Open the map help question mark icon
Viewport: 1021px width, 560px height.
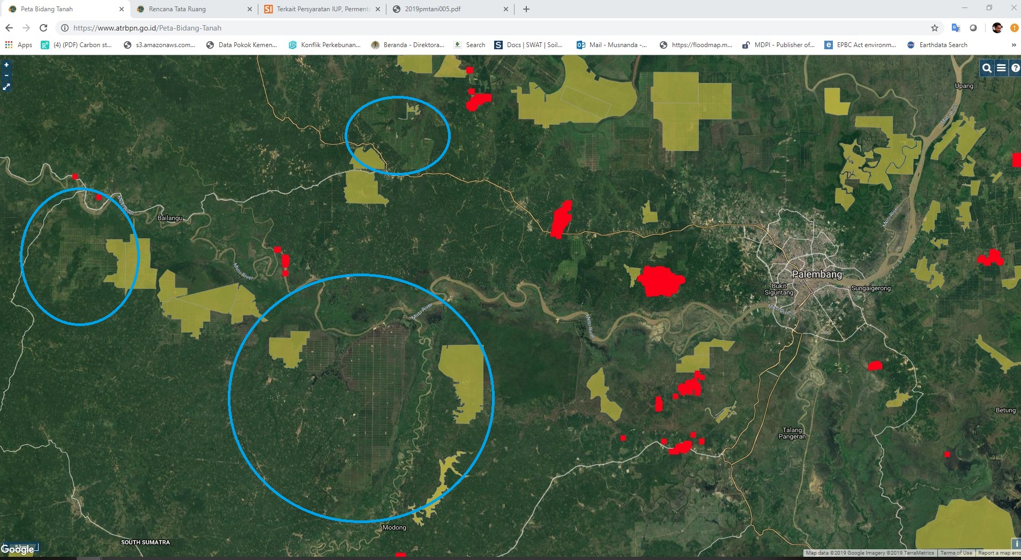pyautogui.click(x=1016, y=69)
